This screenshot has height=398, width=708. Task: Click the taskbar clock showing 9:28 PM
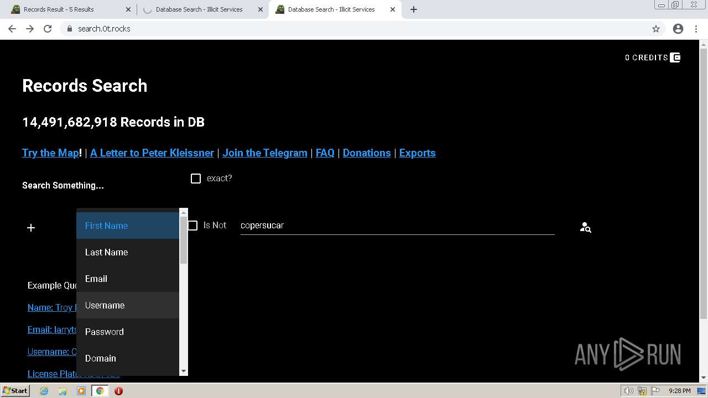point(679,391)
